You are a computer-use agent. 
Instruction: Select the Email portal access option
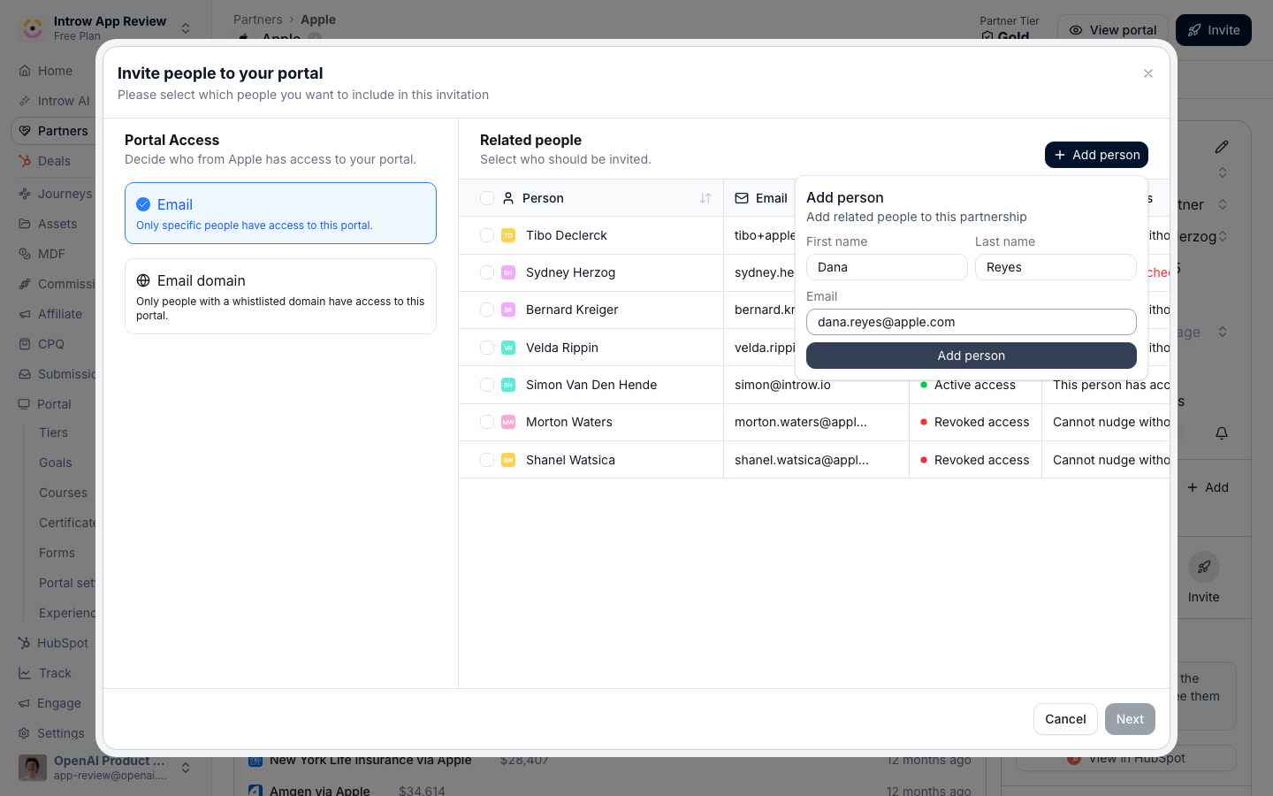tap(280, 213)
